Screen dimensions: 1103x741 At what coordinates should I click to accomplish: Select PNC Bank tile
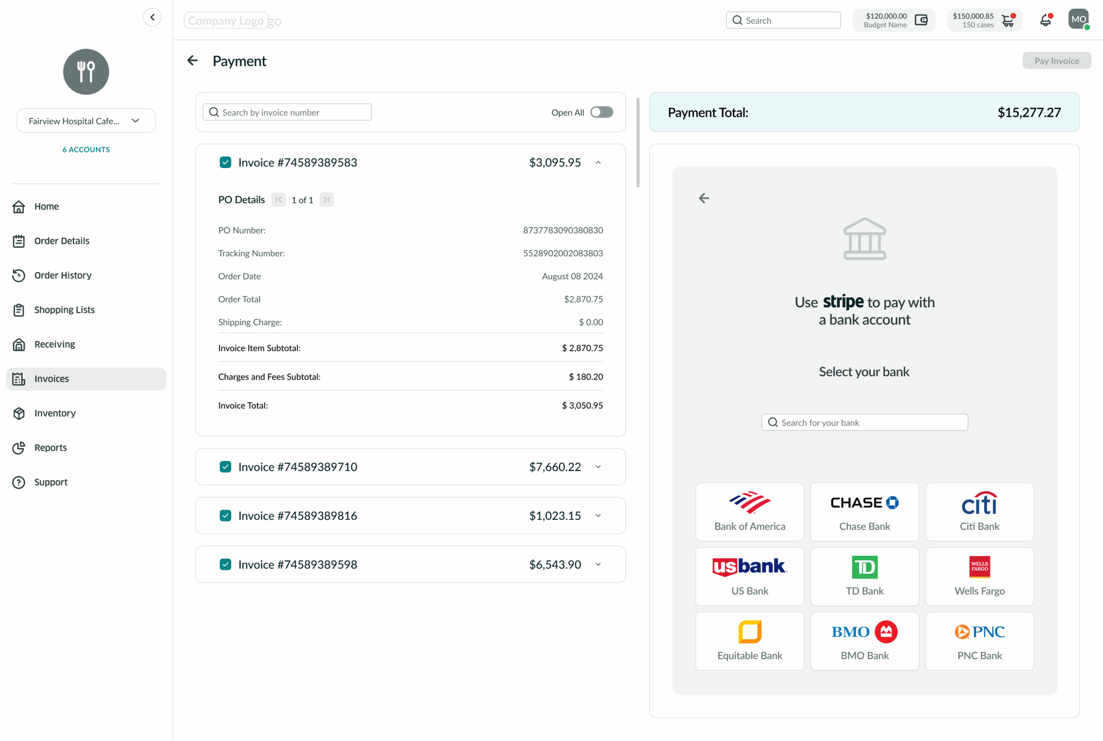point(979,641)
